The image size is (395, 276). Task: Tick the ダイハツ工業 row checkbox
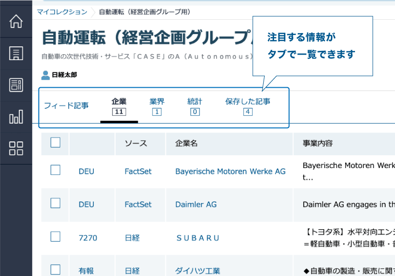click(55, 270)
